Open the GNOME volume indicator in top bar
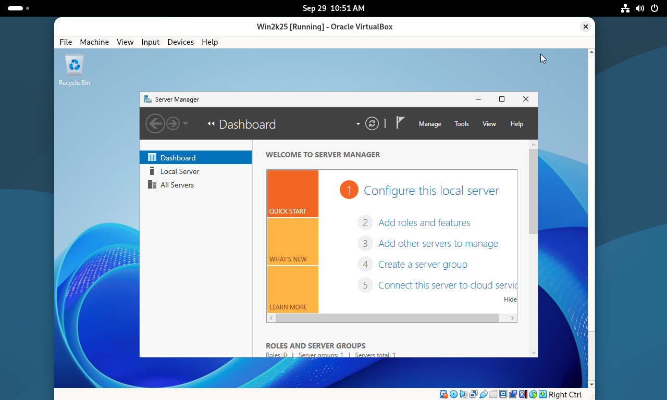Screen dimensions: 667x400 (x=640, y=8)
